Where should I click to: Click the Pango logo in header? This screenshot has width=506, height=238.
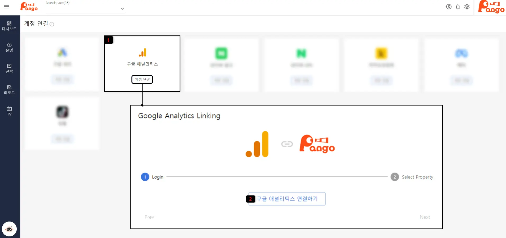(29, 7)
